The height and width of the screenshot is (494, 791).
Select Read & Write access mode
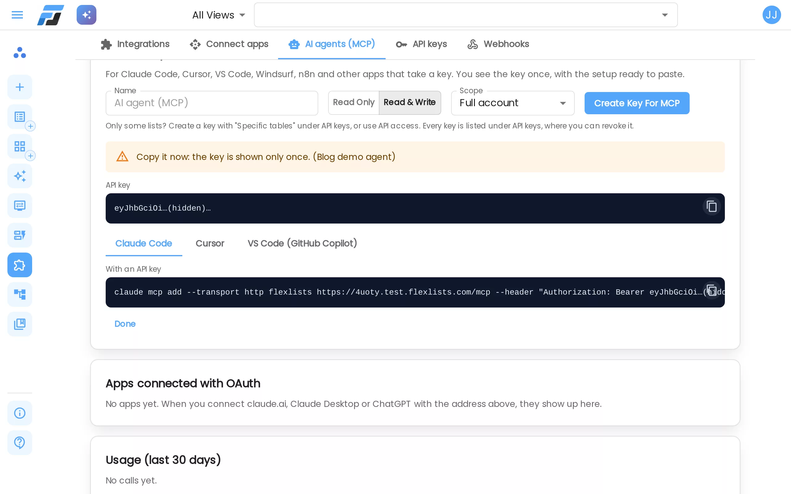pyautogui.click(x=409, y=103)
